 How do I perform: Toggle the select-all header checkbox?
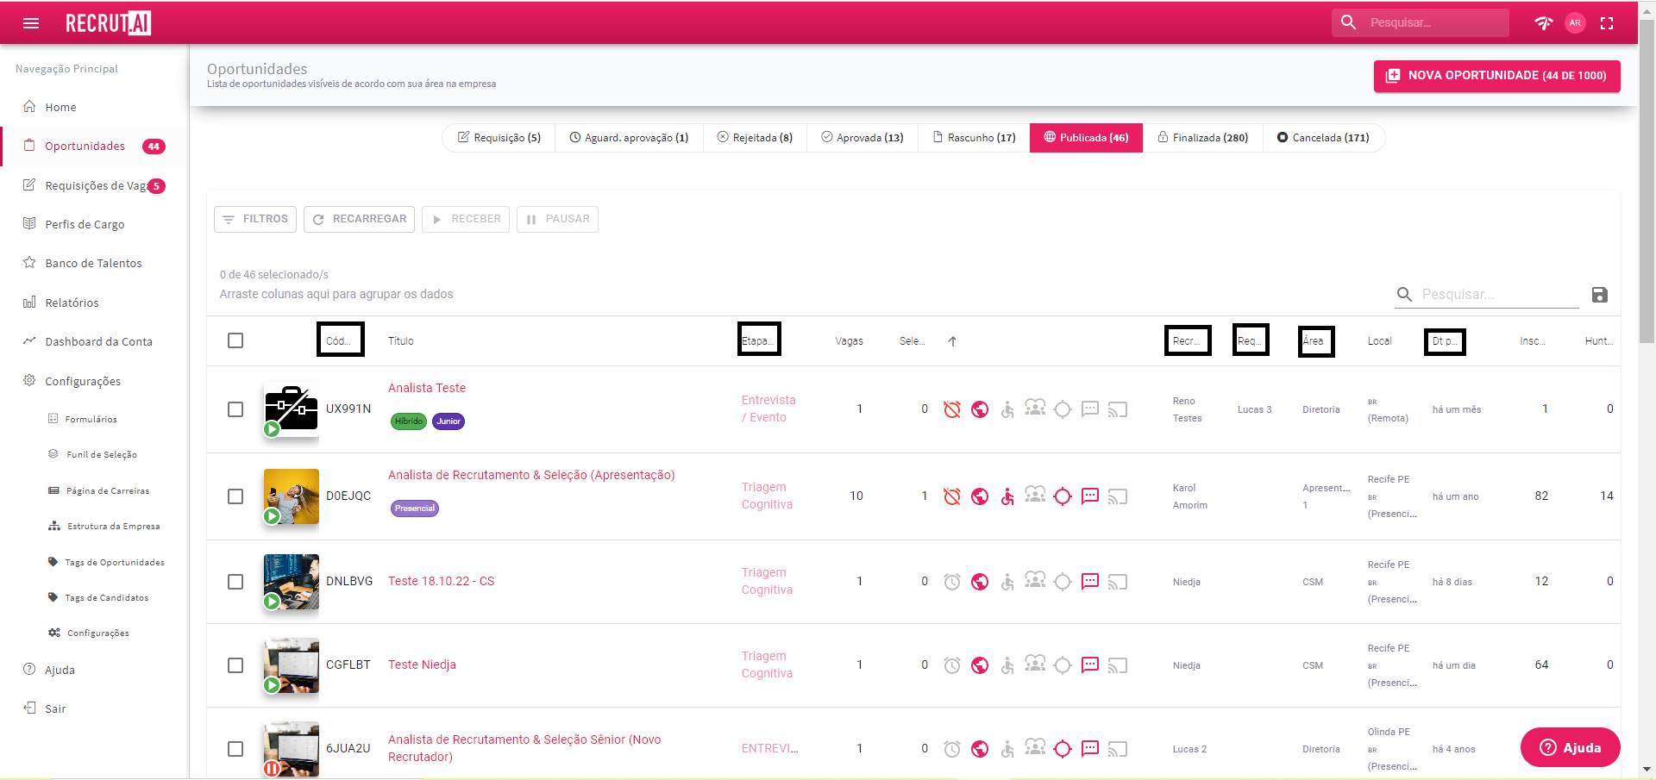point(235,340)
